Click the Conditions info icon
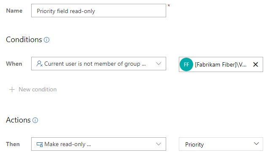The image size is (272, 160). 46,40
